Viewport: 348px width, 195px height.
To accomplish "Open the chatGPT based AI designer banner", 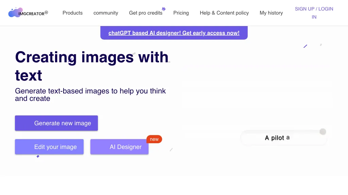I will tap(174, 33).
